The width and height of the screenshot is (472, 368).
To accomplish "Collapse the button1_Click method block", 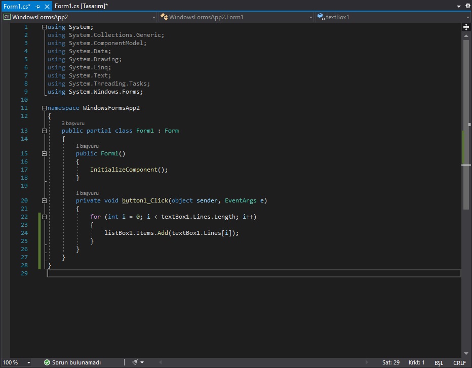I will 44,200.
